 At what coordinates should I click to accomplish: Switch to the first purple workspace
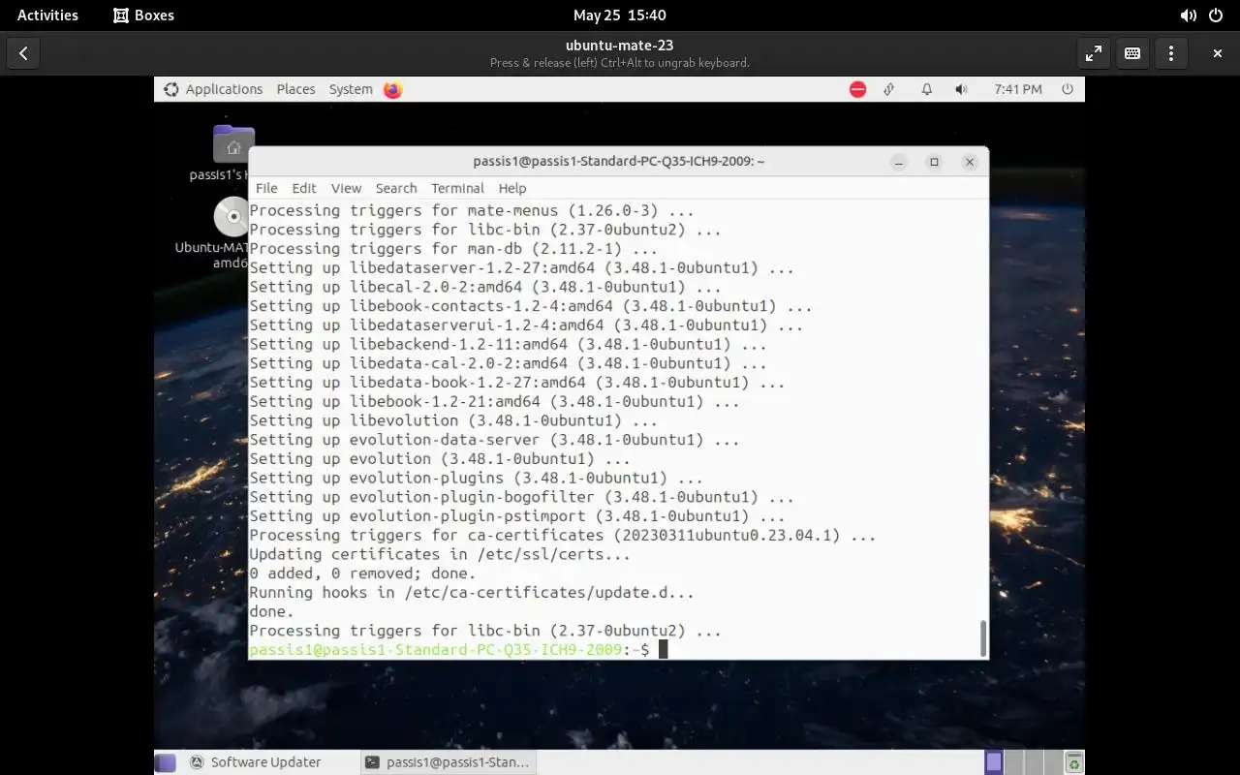click(994, 762)
